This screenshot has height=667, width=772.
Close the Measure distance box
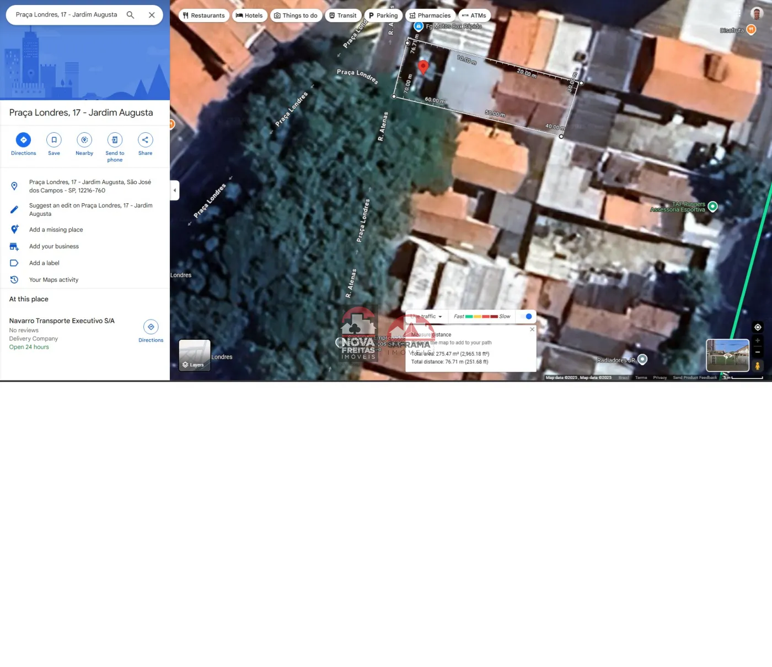coord(532,329)
